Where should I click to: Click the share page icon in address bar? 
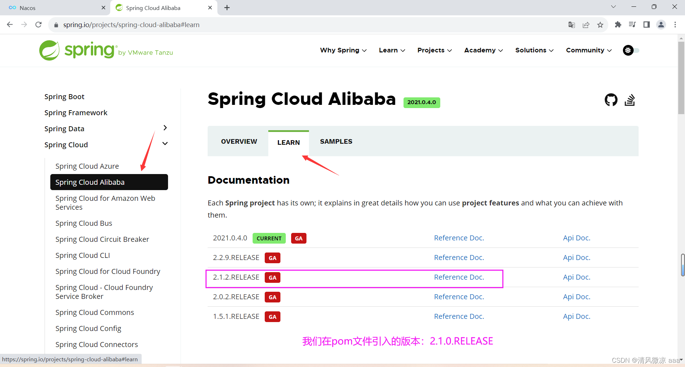click(x=586, y=25)
